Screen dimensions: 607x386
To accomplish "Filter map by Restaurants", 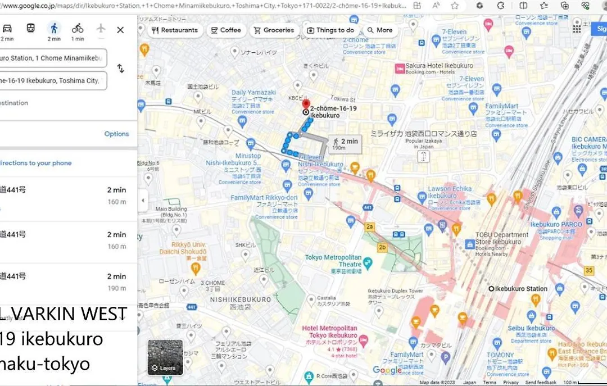I will coord(175,30).
